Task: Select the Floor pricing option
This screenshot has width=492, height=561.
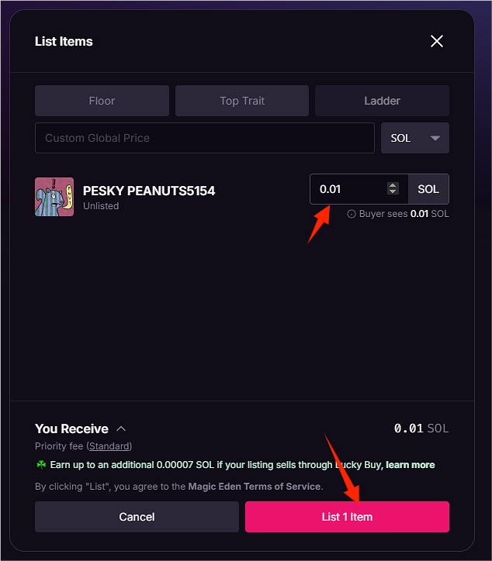Action: [102, 101]
